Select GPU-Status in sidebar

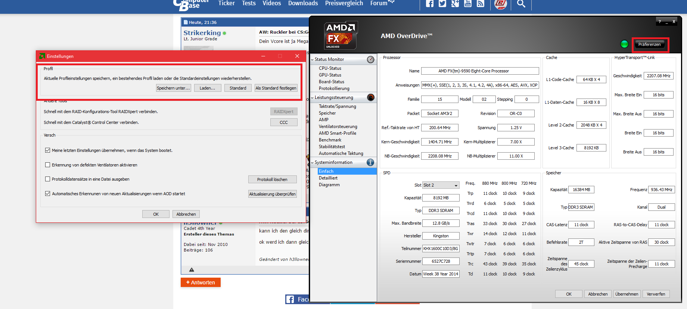(330, 75)
